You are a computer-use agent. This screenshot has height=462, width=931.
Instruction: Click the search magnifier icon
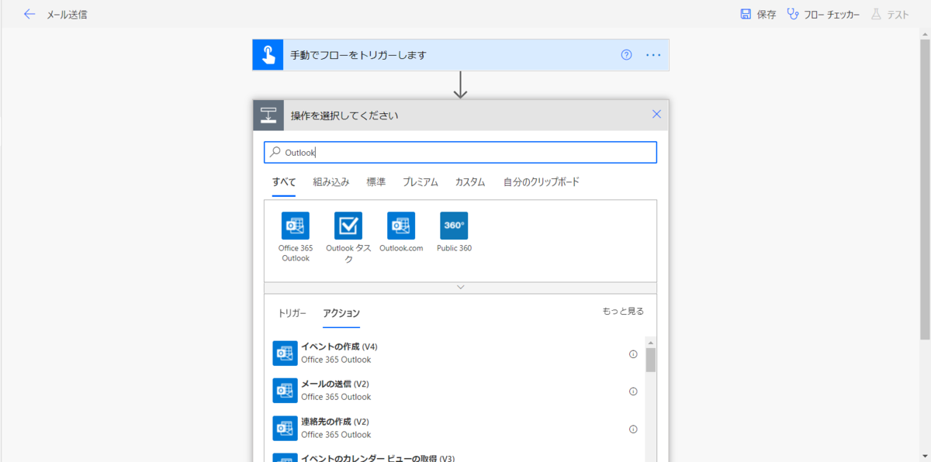click(x=275, y=153)
